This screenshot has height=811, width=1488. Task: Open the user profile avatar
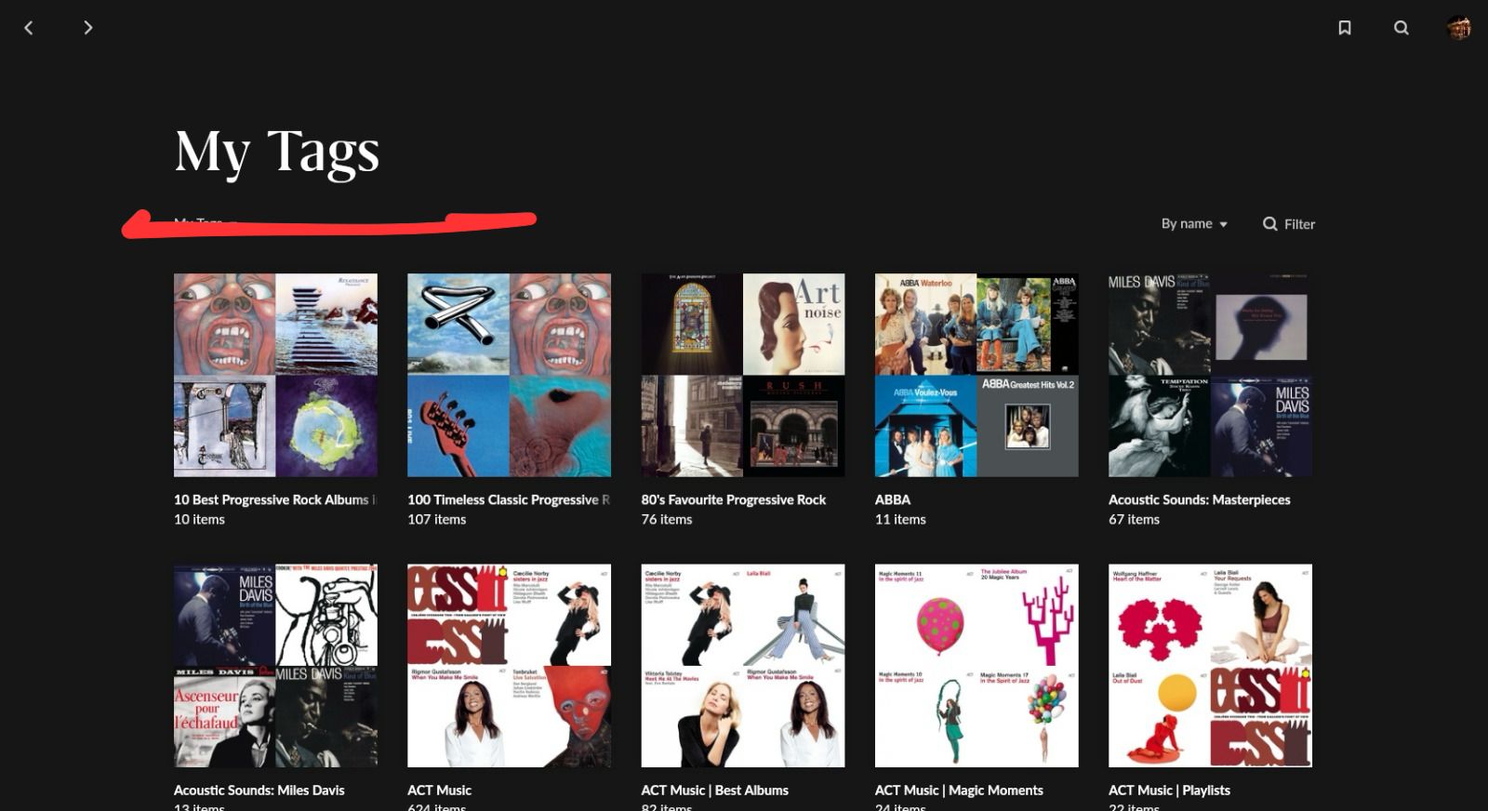[x=1459, y=28]
